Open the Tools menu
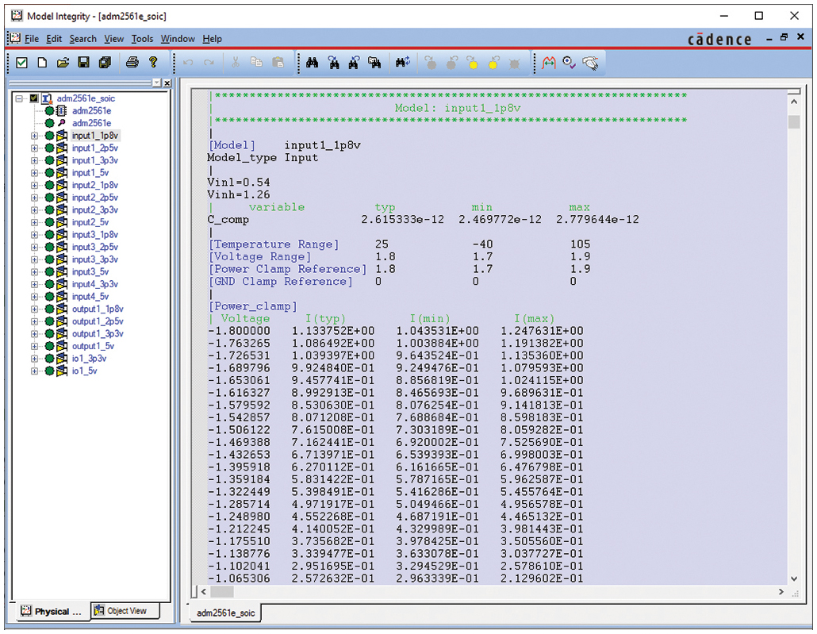The width and height of the screenshot is (817, 634). click(x=142, y=38)
